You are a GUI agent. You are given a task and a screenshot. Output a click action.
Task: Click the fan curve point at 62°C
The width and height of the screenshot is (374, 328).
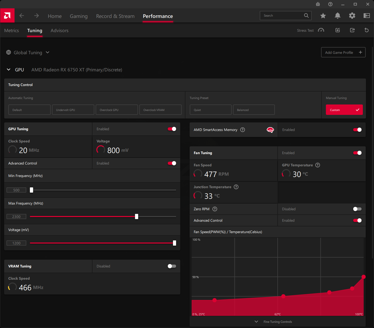pyautogui.click(x=283, y=296)
